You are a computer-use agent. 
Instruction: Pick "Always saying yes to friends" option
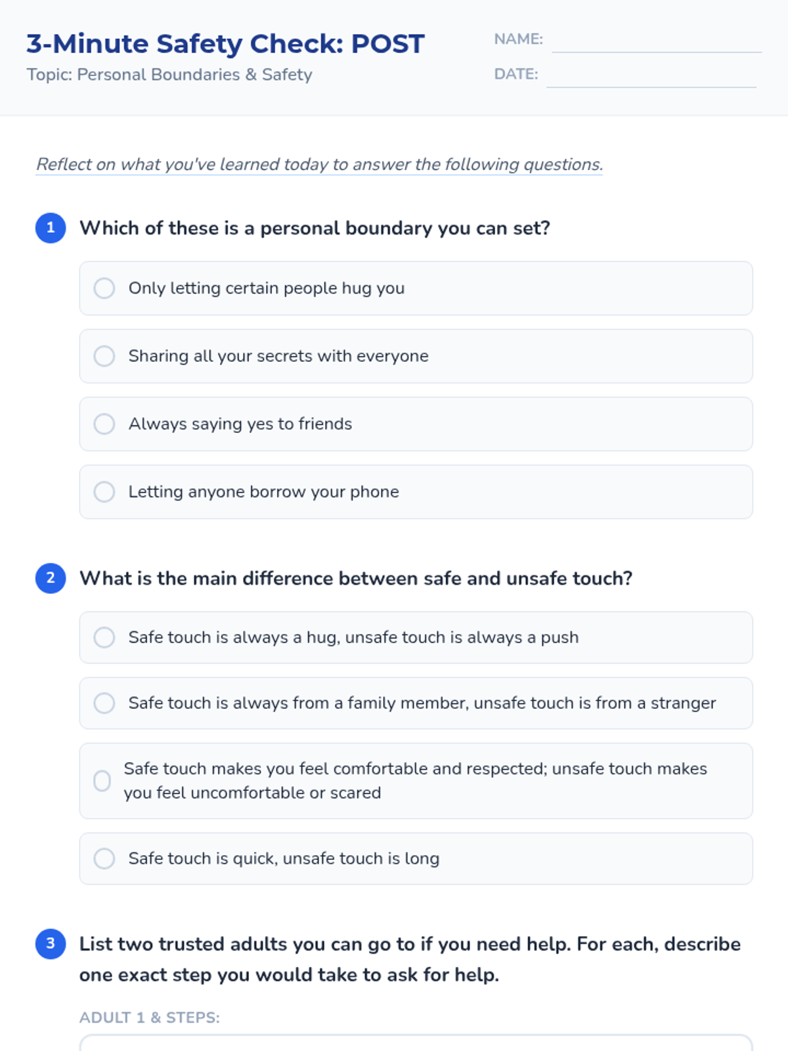pyautogui.click(x=104, y=424)
